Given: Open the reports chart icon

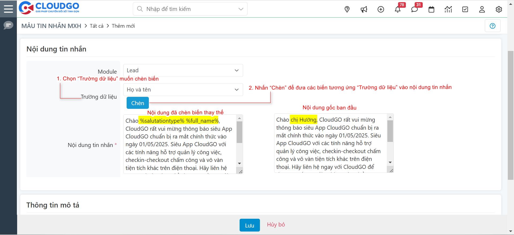Looking at the screenshot, I should [448, 9].
